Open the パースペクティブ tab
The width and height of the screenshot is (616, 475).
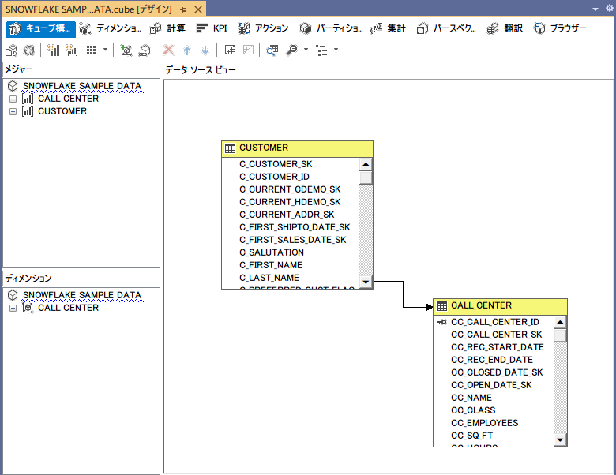tap(446, 28)
